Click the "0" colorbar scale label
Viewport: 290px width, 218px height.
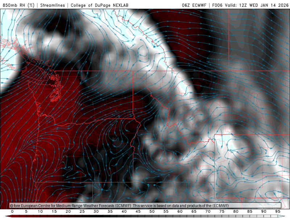[12, 211]
